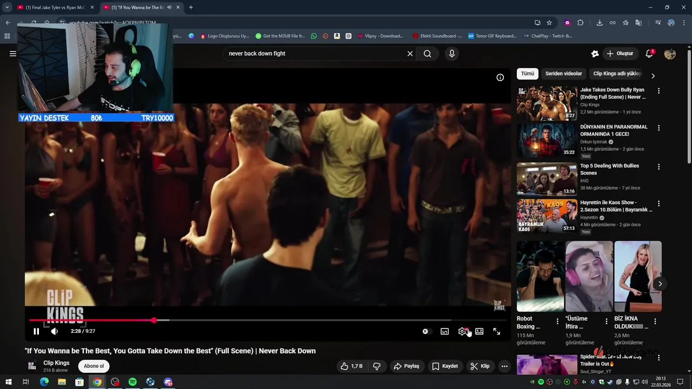Open File Explorer from the taskbar
692x389 pixels.
point(62,382)
